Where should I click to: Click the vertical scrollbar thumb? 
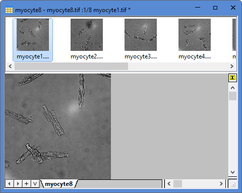click(x=232, y=96)
